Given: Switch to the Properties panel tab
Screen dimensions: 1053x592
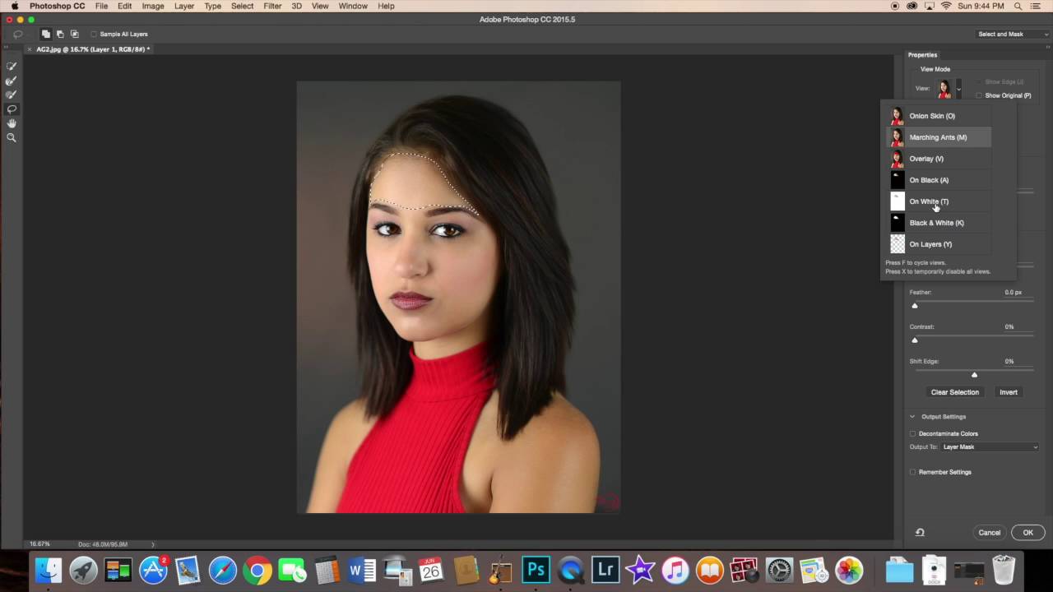Looking at the screenshot, I should [x=922, y=55].
